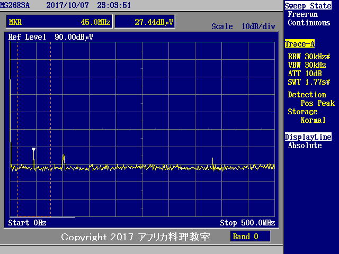Select the DisplayLine heading
The width and height of the screenshot is (339, 254).
[x=308, y=137]
